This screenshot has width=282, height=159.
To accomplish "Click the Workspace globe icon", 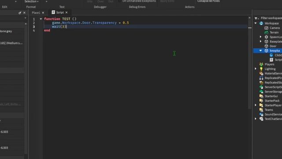I will tap(261, 23).
